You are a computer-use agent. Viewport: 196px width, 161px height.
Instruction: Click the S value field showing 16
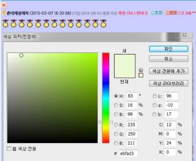point(132,105)
